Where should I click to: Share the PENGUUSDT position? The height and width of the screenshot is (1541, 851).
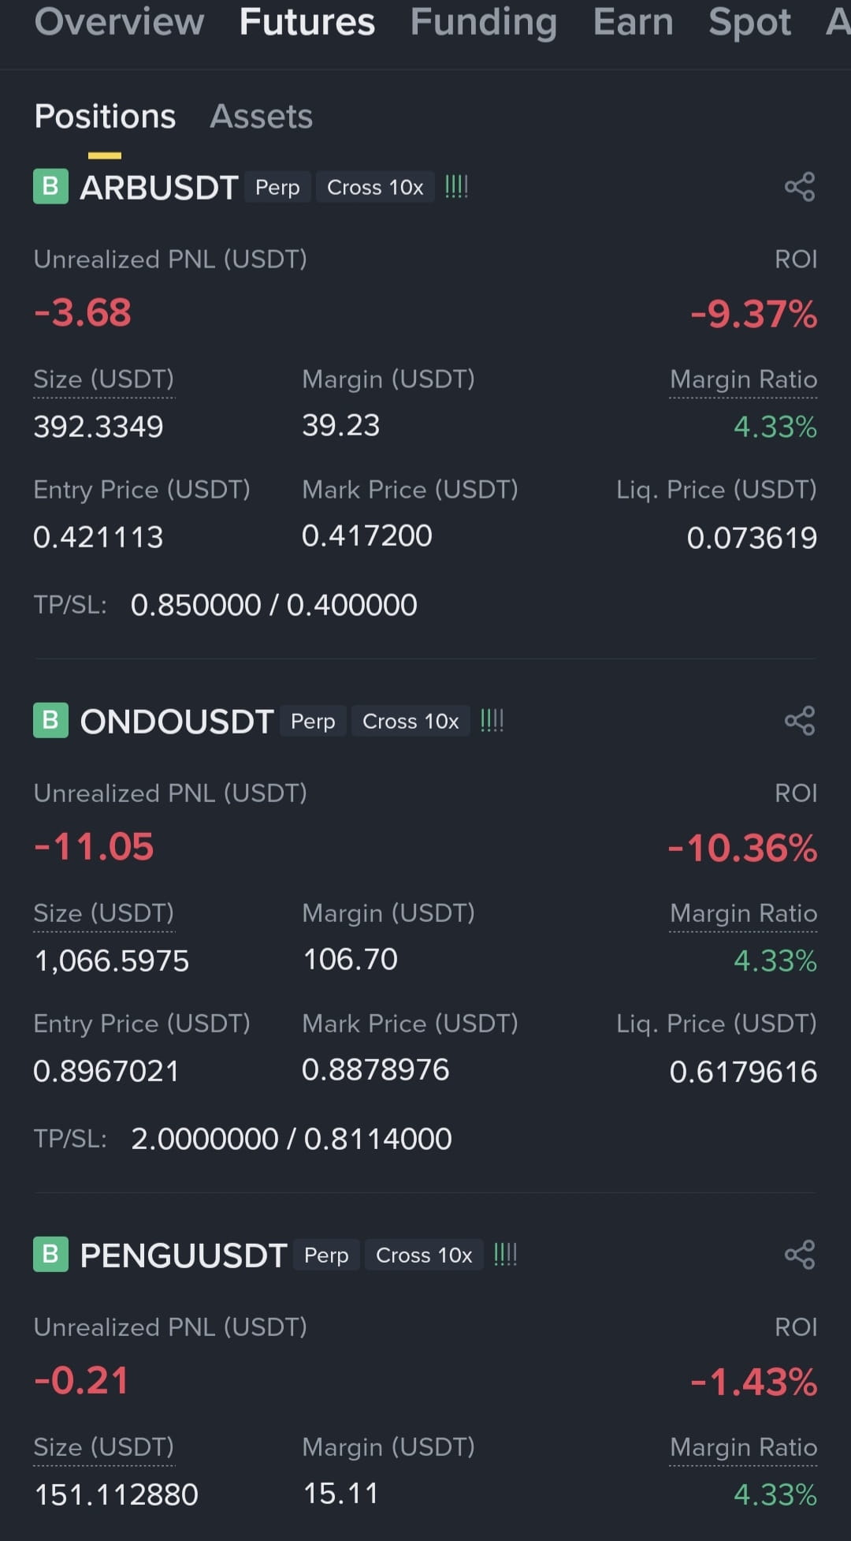click(x=800, y=1255)
